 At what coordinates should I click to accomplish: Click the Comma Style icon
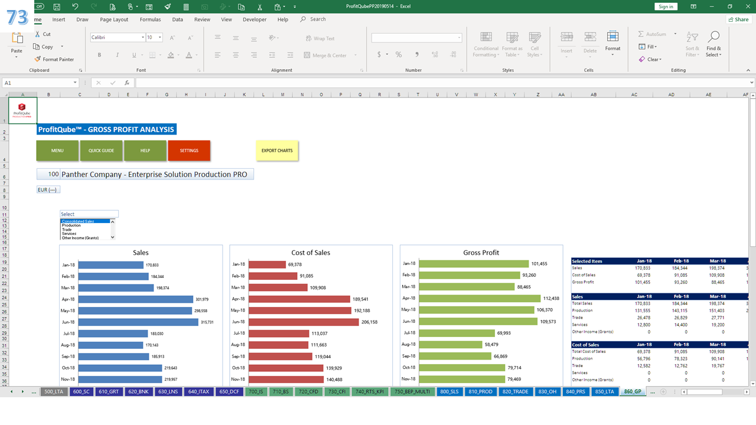point(417,54)
